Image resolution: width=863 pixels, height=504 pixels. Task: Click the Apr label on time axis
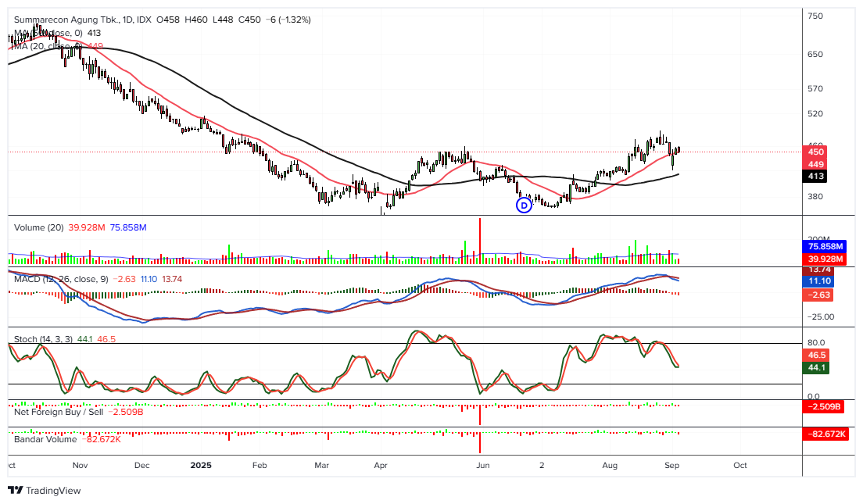pos(381,465)
